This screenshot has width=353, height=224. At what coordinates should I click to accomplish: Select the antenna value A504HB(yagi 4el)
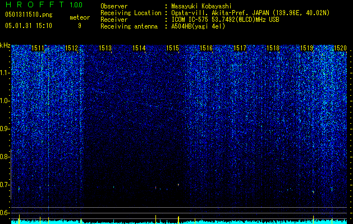click(x=198, y=26)
